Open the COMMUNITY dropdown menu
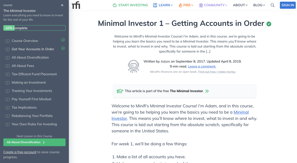The image size is (297, 163). coord(213,5)
